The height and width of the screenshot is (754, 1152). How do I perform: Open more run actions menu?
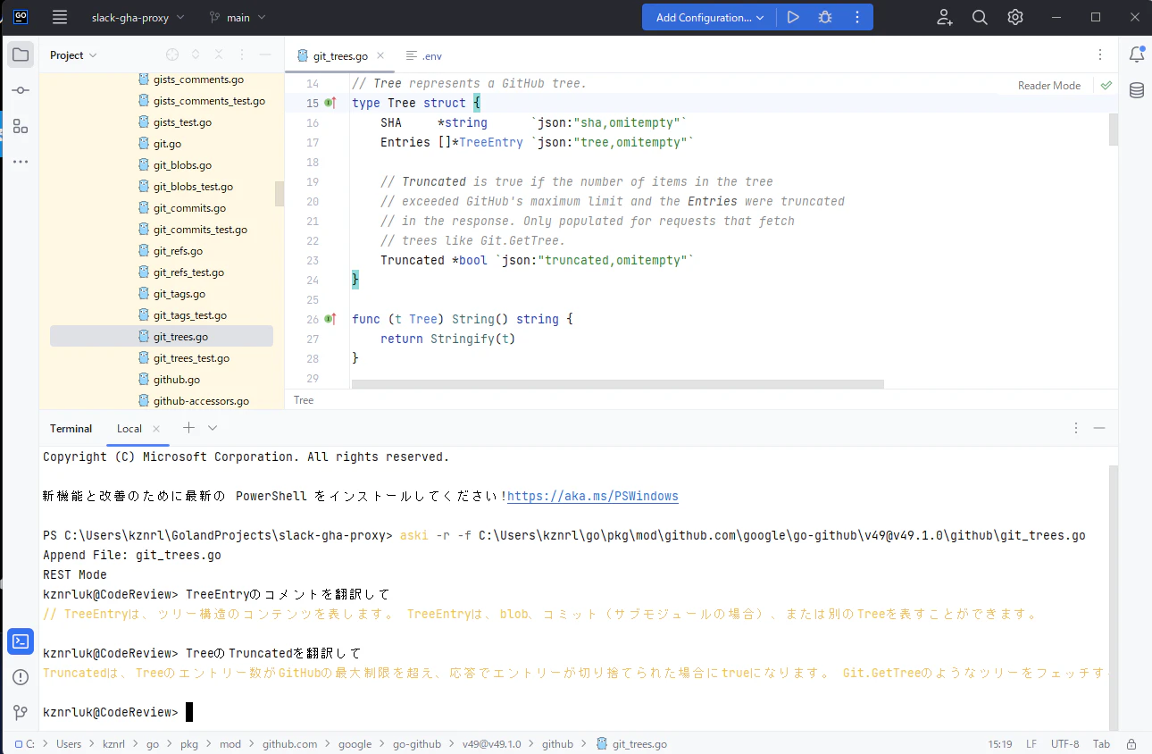pyautogui.click(x=857, y=17)
